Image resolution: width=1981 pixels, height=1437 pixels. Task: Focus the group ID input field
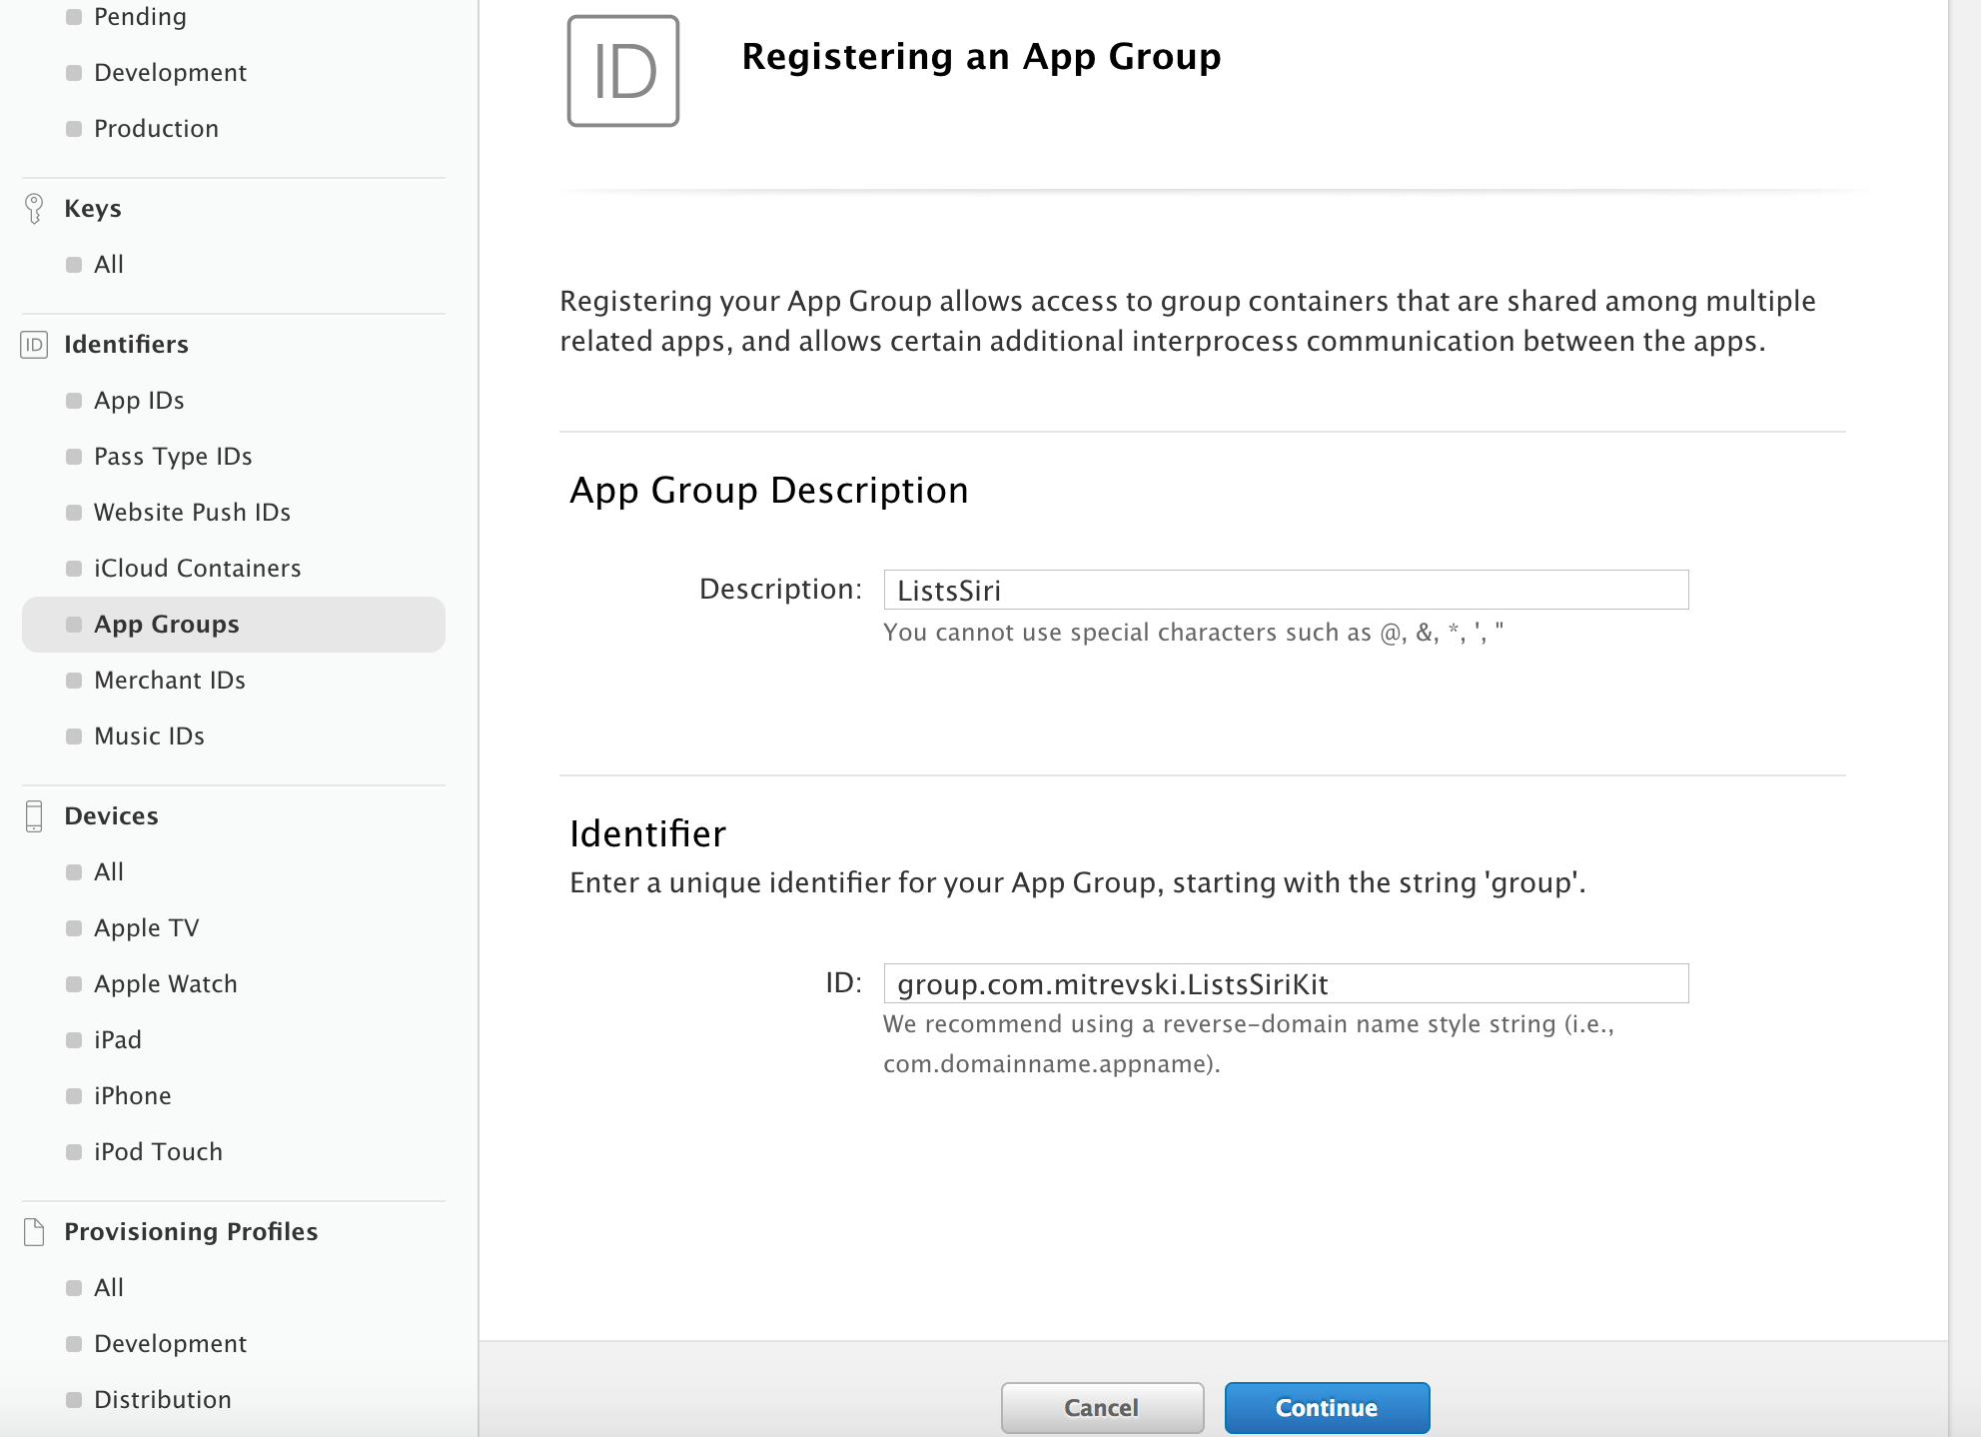click(x=1286, y=983)
